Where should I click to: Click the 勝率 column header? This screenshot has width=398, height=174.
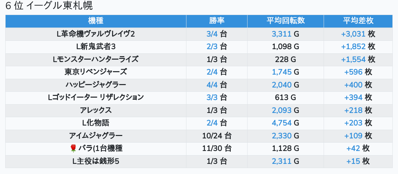[216, 21]
